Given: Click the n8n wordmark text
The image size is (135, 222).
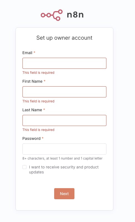Looking at the screenshot, I should point(75,15).
